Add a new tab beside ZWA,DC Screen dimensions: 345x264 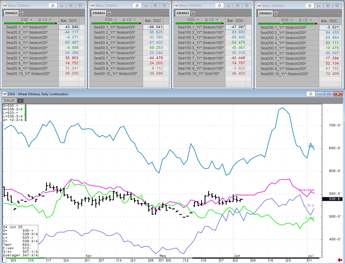(x=20, y=100)
